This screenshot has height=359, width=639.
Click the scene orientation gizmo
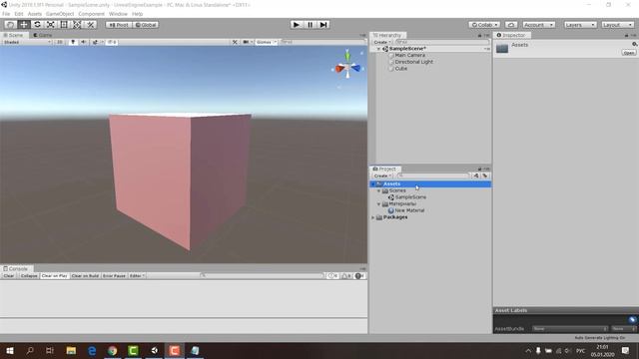coord(347,67)
